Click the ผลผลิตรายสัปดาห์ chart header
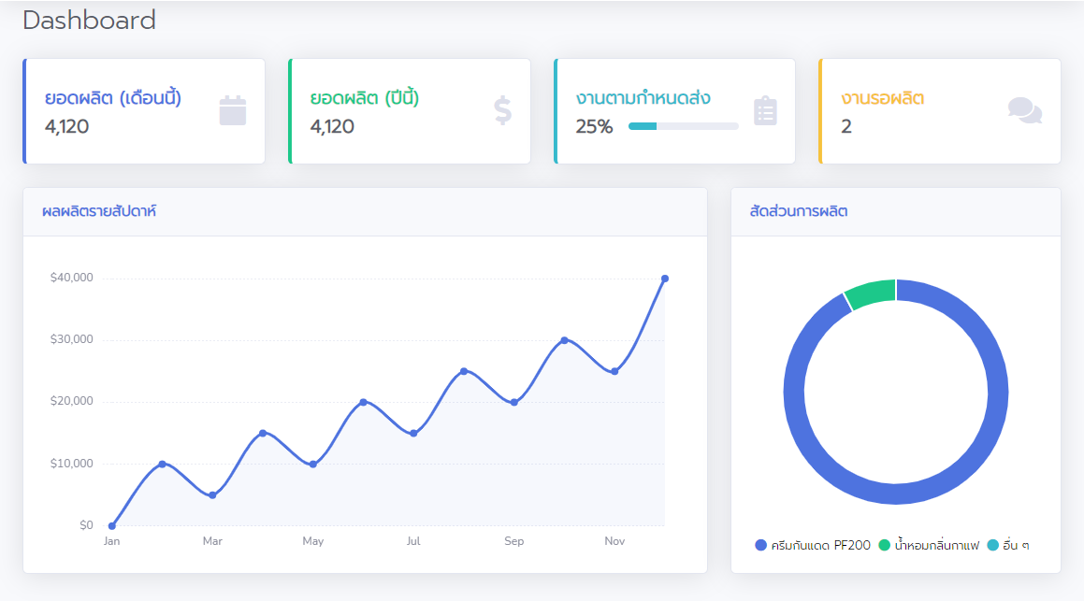 tap(99, 211)
